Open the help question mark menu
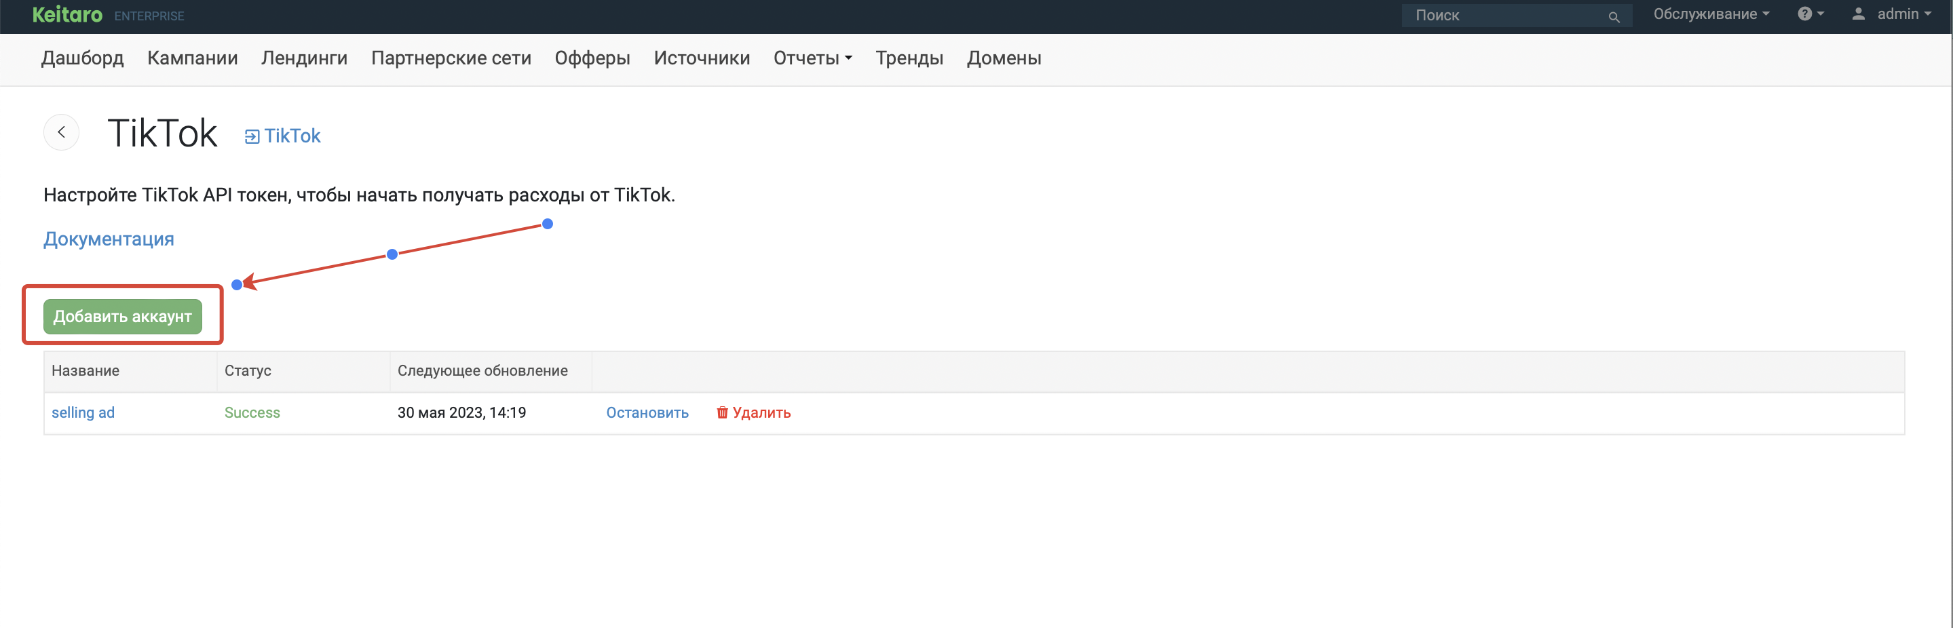 coord(1810,14)
